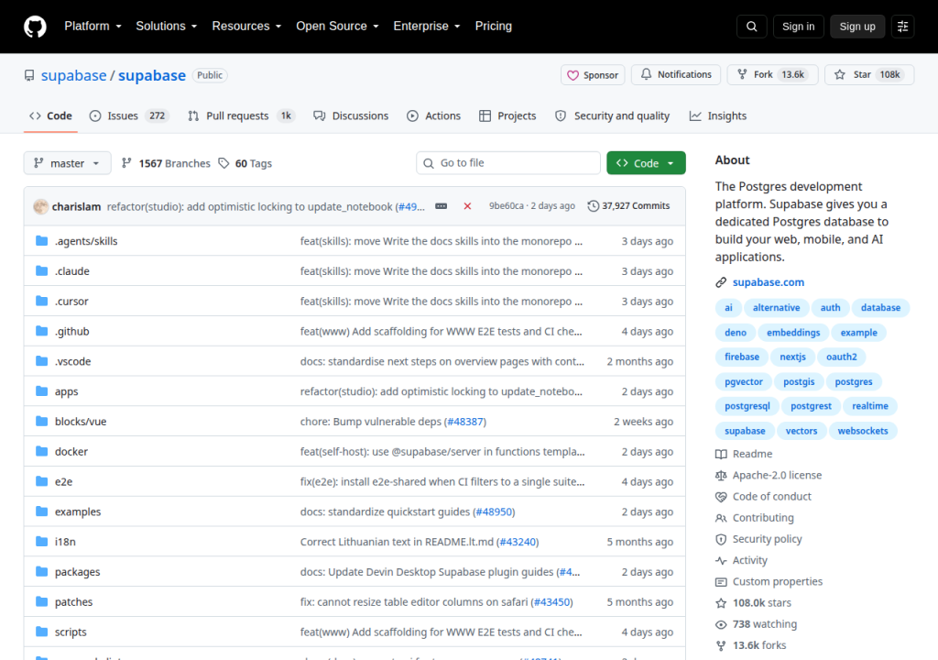Click the link icon beside supabase.com
Image resolution: width=938 pixels, height=660 pixels.
(721, 282)
